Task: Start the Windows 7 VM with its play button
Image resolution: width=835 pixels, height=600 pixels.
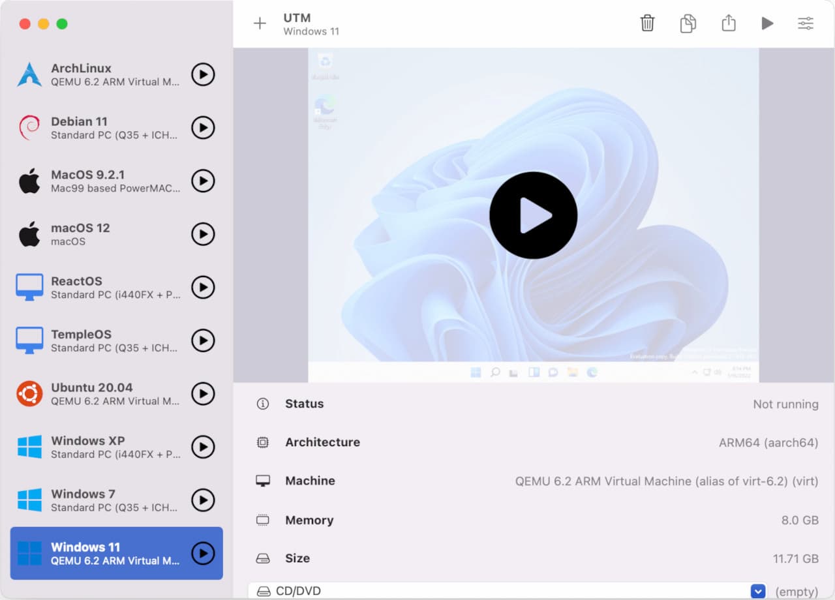Action: pyautogui.click(x=203, y=500)
